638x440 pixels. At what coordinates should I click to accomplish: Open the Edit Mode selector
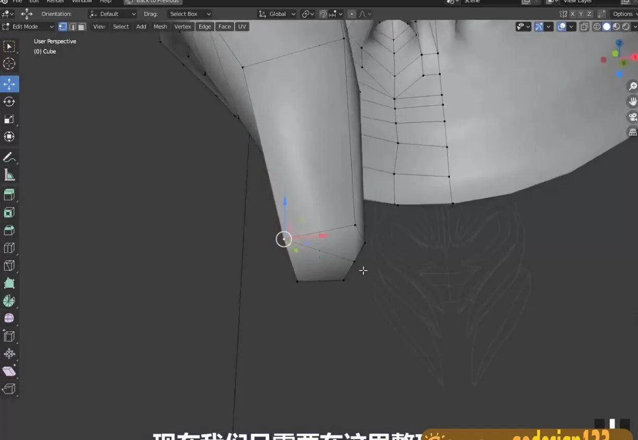pos(29,27)
